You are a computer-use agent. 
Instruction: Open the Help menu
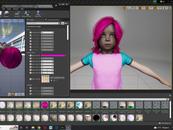22,9
